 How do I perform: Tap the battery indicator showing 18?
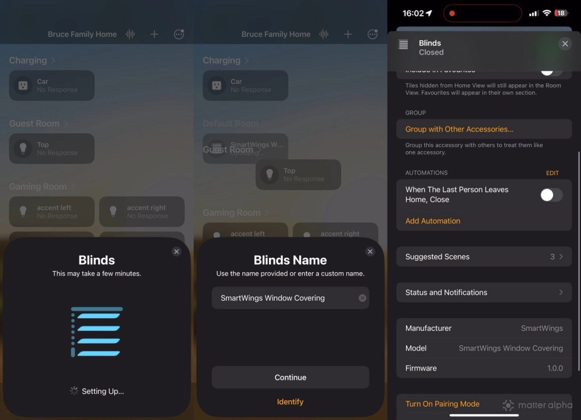(561, 13)
